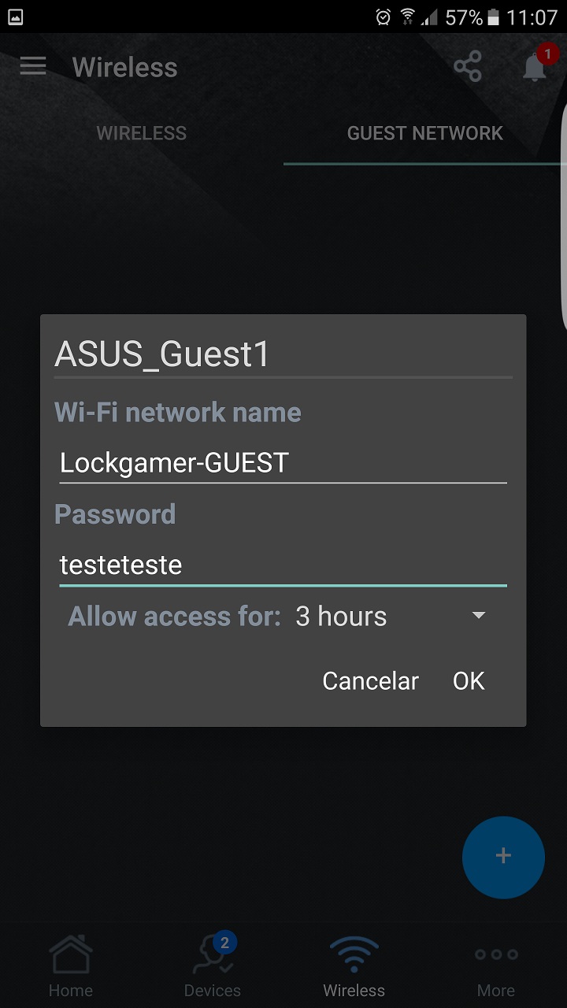Switch to the GUEST NETWORK tab
This screenshot has width=567, height=1008.
[x=425, y=133]
